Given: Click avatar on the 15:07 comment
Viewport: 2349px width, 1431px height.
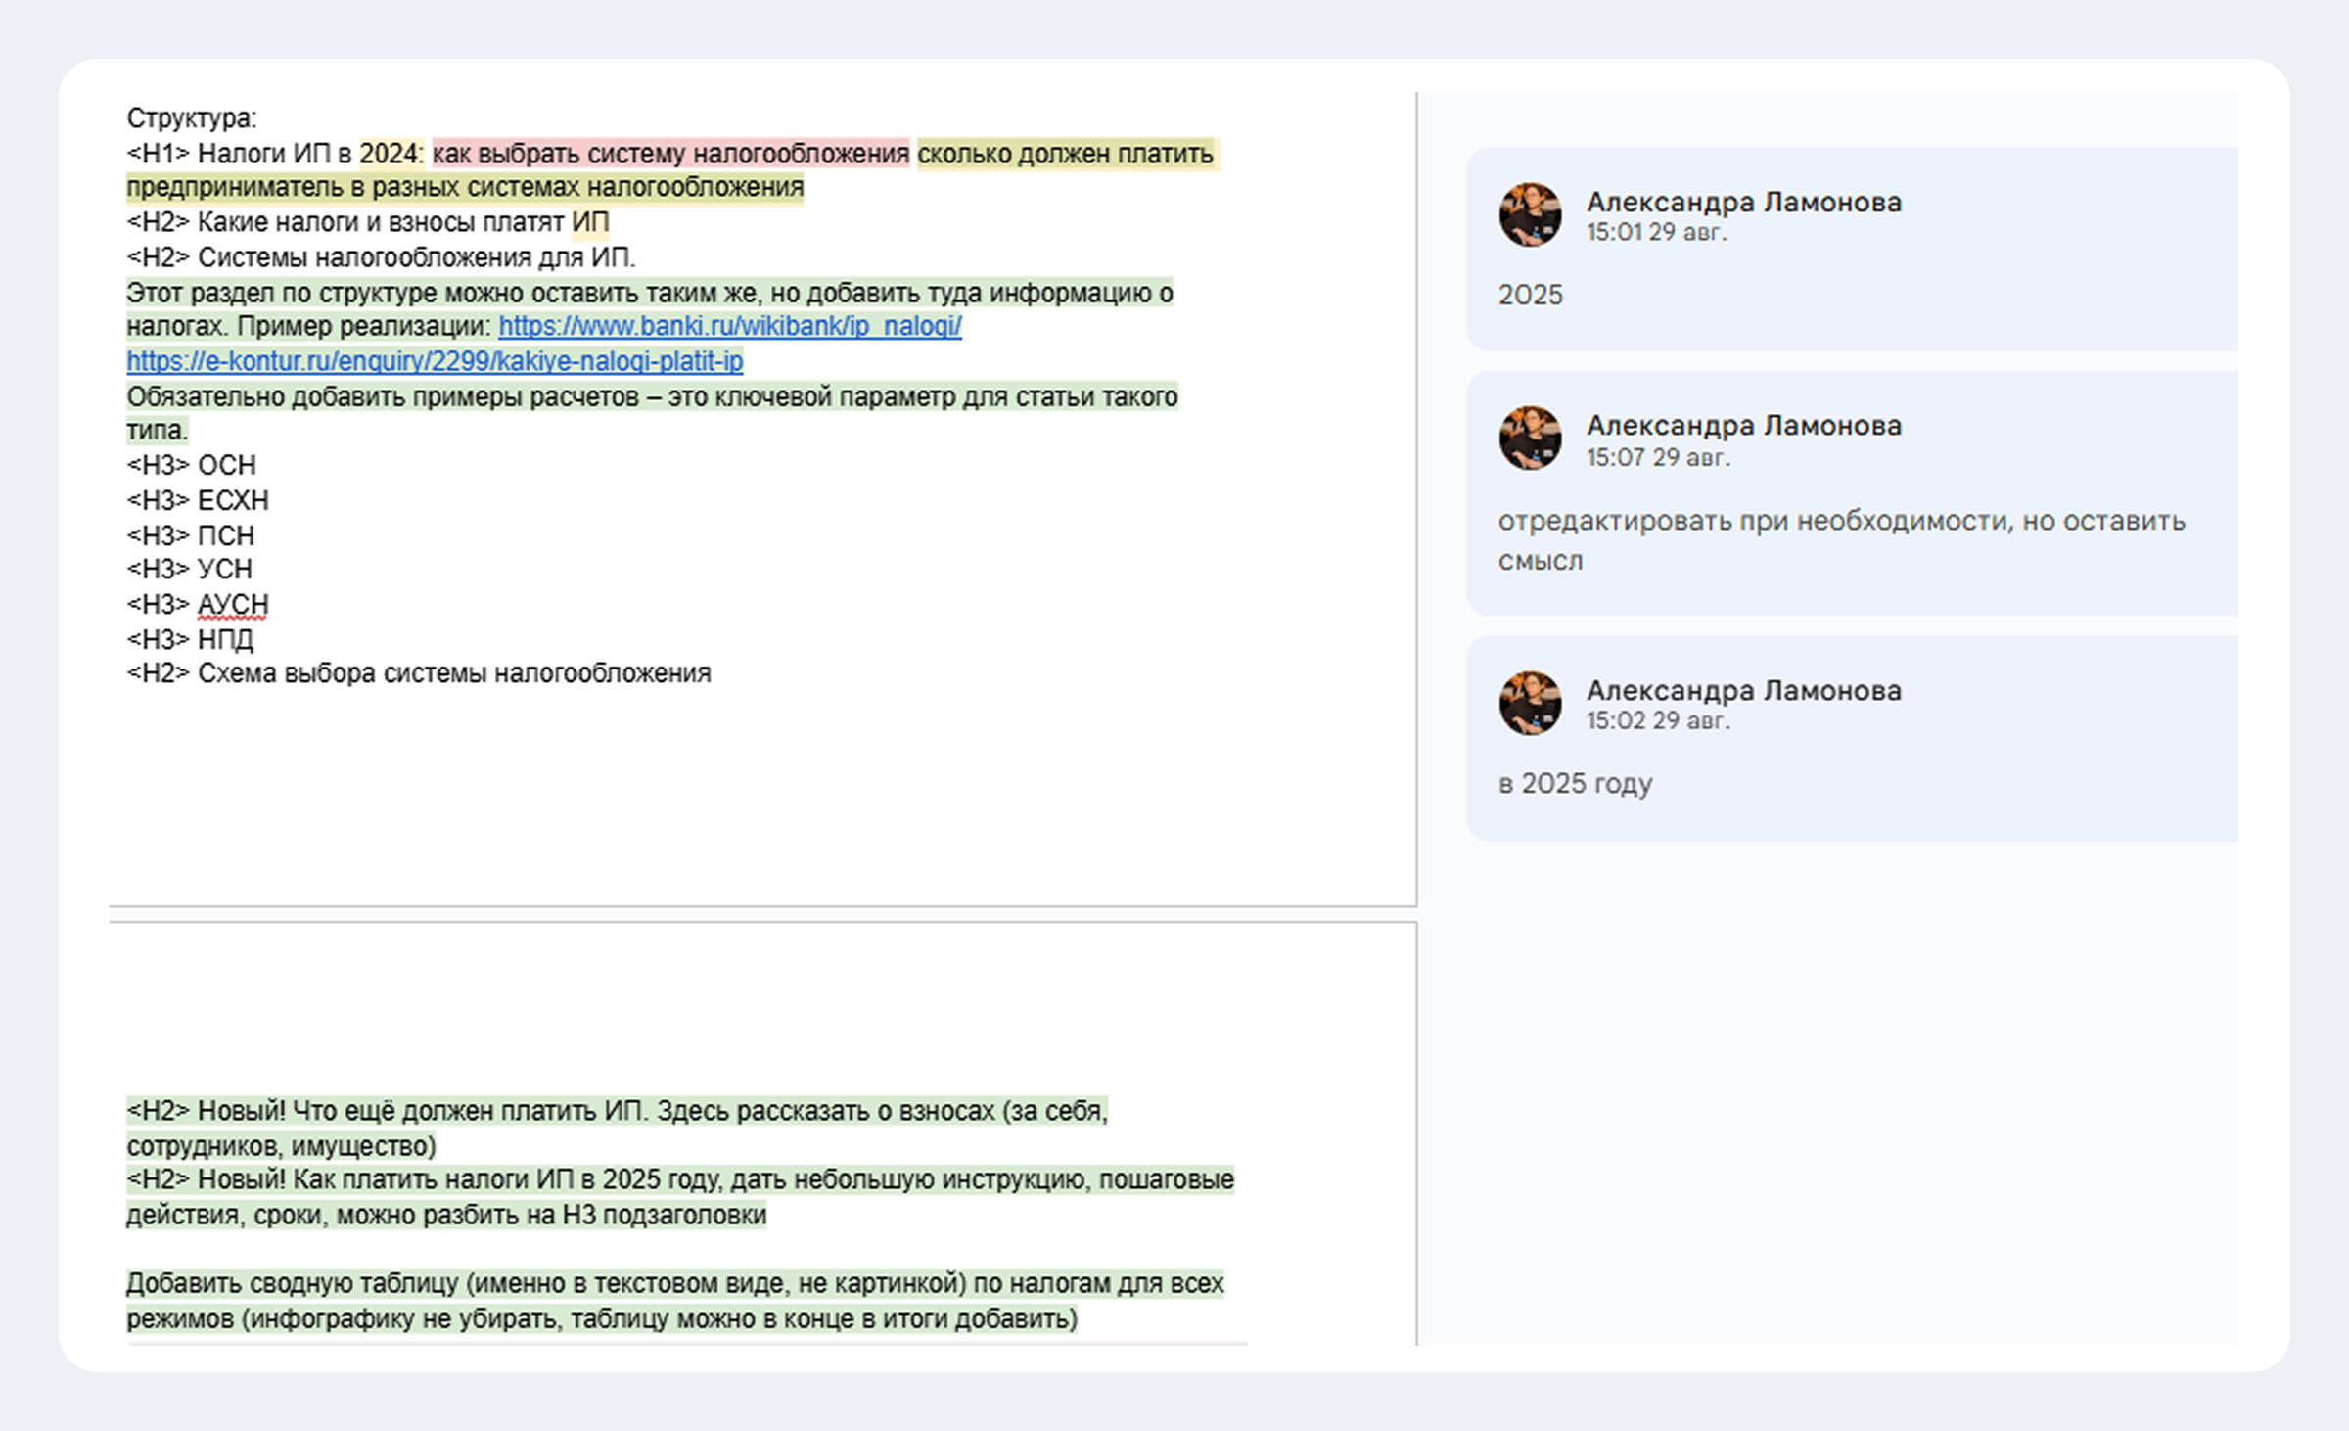Looking at the screenshot, I should 1530,438.
